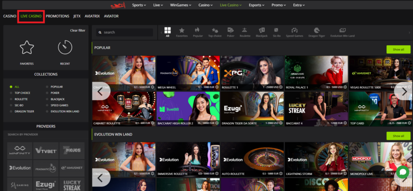Viewport: 413px width, 191px height.
Task: Filter by 7Mojos provider logo
Action: click(x=72, y=150)
